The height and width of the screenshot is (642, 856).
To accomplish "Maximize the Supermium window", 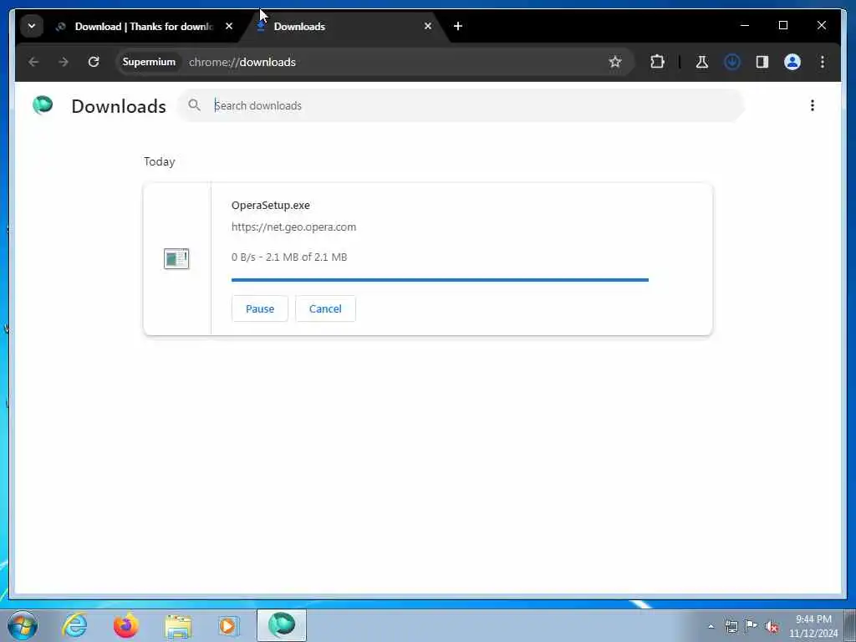I will click(x=782, y=26).
